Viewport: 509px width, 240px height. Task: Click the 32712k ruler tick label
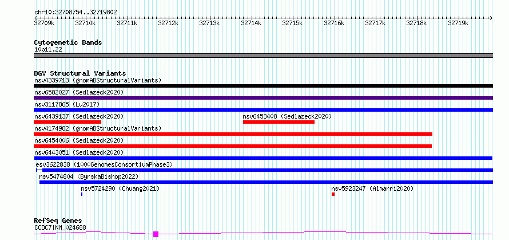168,23
